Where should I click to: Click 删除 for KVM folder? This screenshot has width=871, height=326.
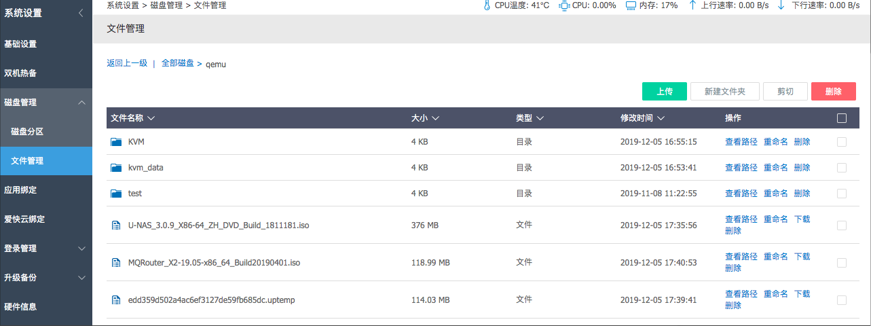tap(802, 142)
